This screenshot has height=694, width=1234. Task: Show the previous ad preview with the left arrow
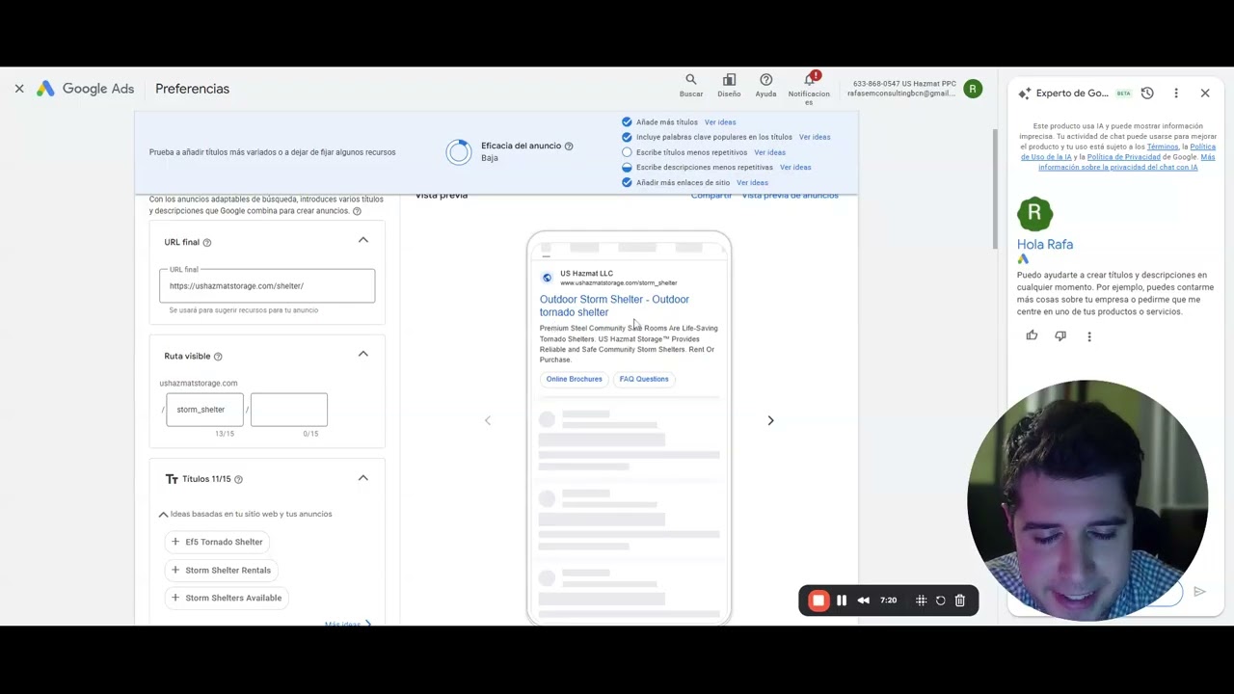(488, 420)
